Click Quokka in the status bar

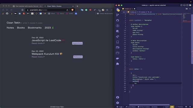(x=154, y=107)
